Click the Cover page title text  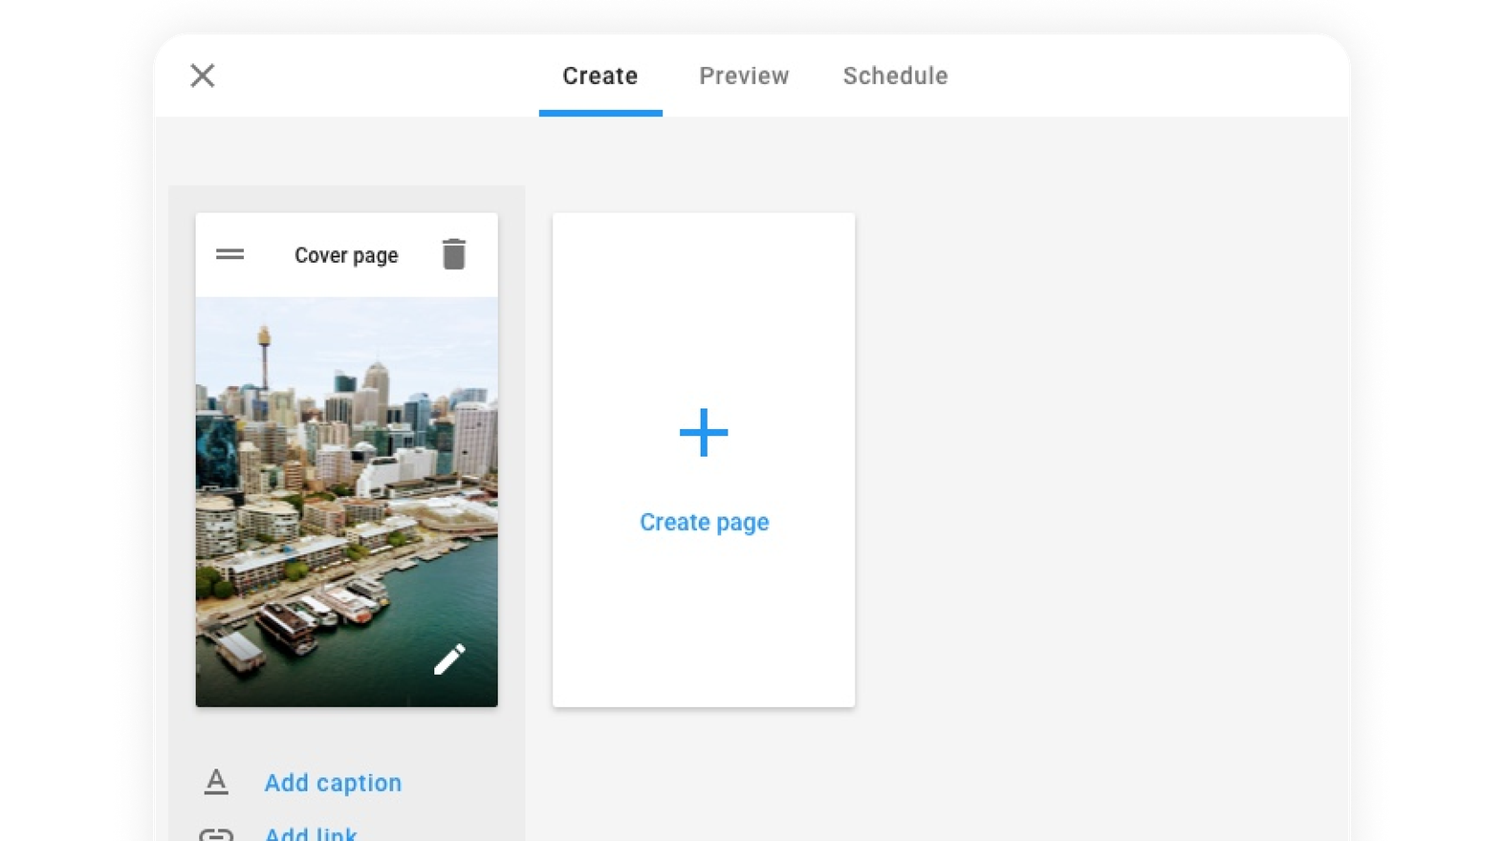346,255
